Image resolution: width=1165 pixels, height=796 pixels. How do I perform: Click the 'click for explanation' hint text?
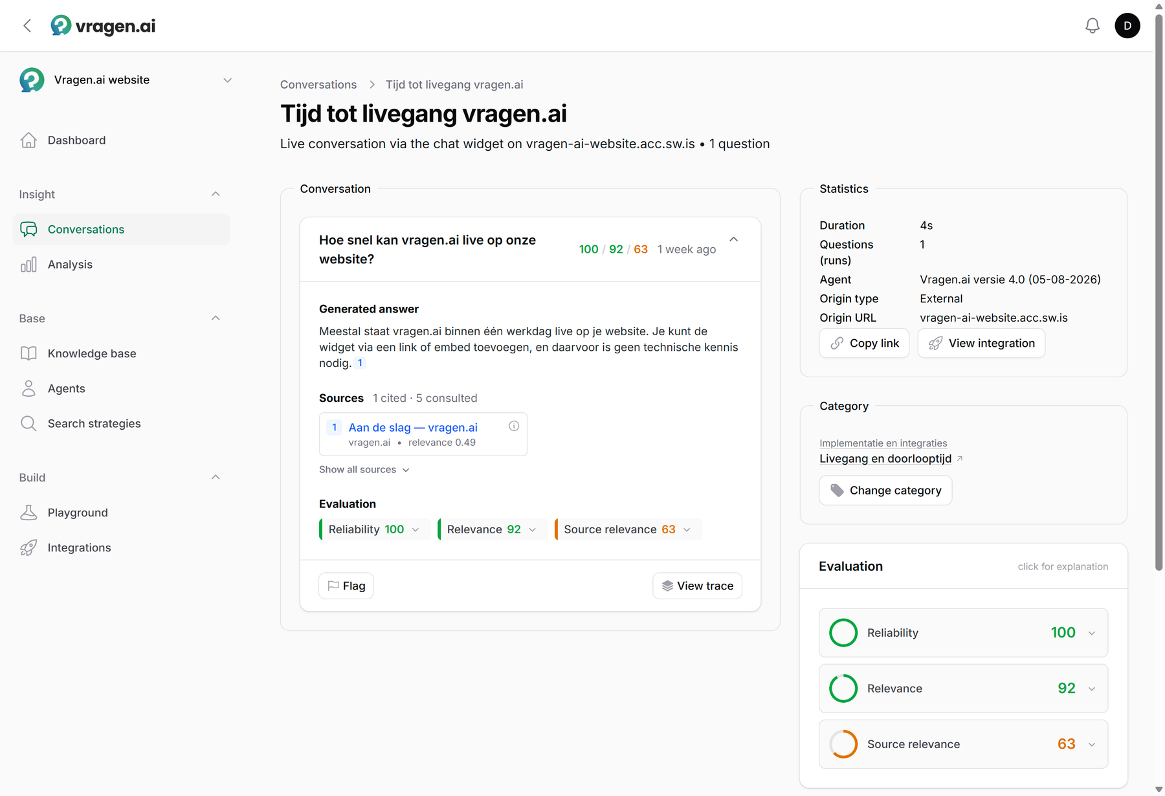pyautogui.click(x=1063, y=567)
